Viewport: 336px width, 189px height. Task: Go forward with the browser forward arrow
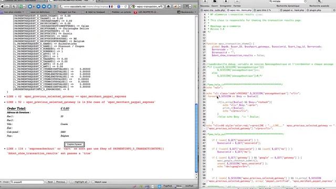tap(8, 6)
